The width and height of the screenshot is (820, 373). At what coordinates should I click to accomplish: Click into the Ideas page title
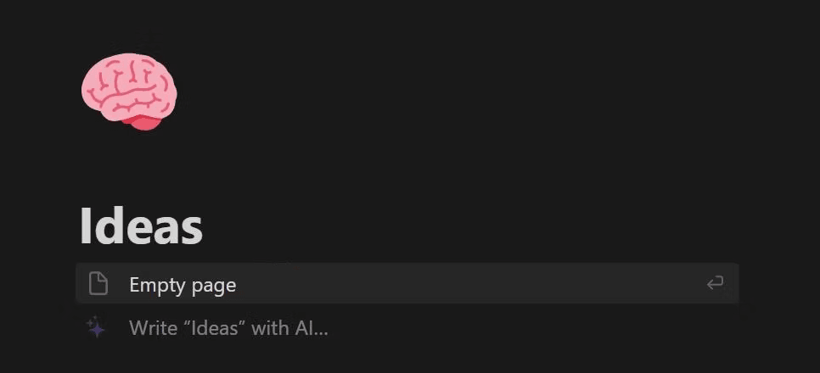click(141, 225)
